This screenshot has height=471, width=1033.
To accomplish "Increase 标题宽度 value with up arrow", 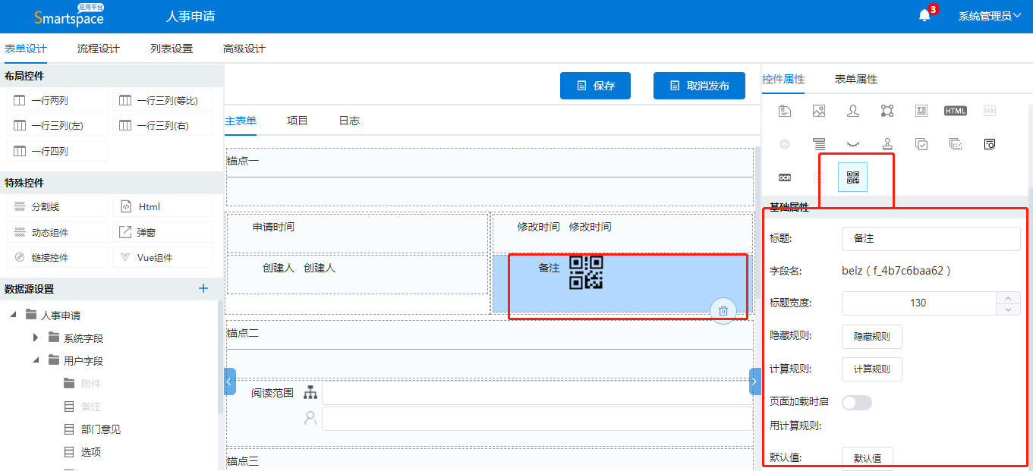I will coord(1008,298).
